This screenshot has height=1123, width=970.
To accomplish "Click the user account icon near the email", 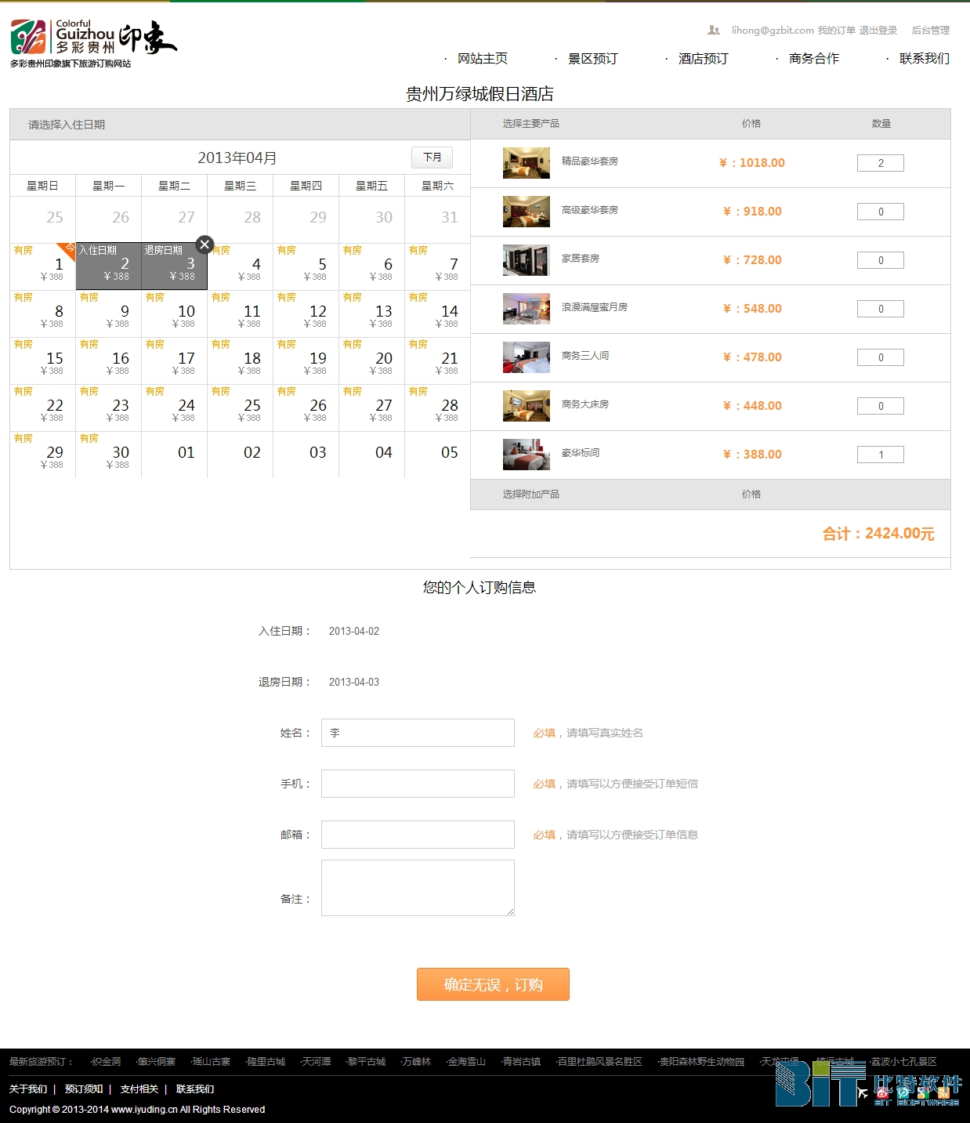I will tap(713, 30).
